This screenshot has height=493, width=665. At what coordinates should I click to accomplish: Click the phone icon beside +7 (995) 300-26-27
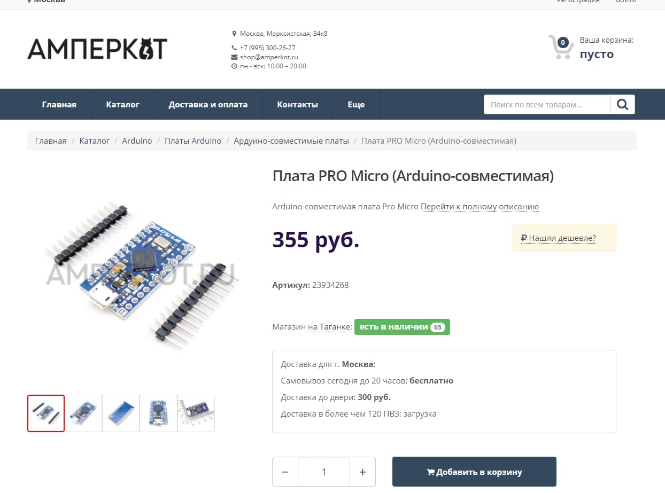pos(234,48)
